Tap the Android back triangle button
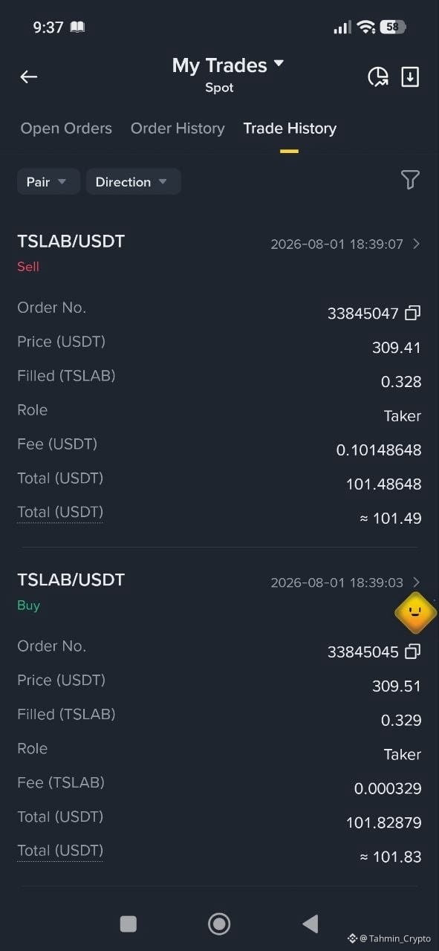Viewport: 439px width, 951px height. [310, 924]
